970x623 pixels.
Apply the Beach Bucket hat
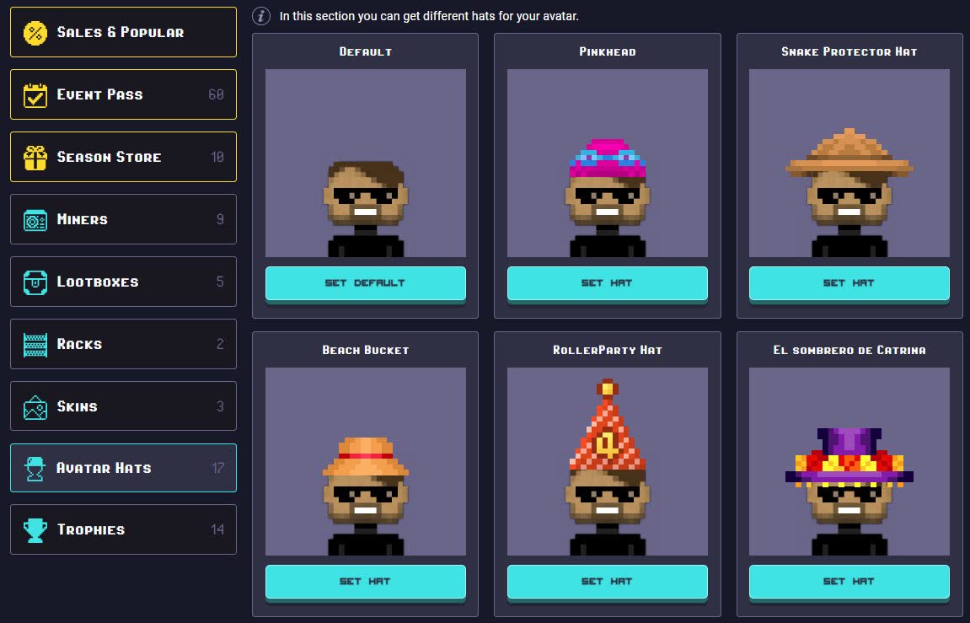[x=366, y=582]
